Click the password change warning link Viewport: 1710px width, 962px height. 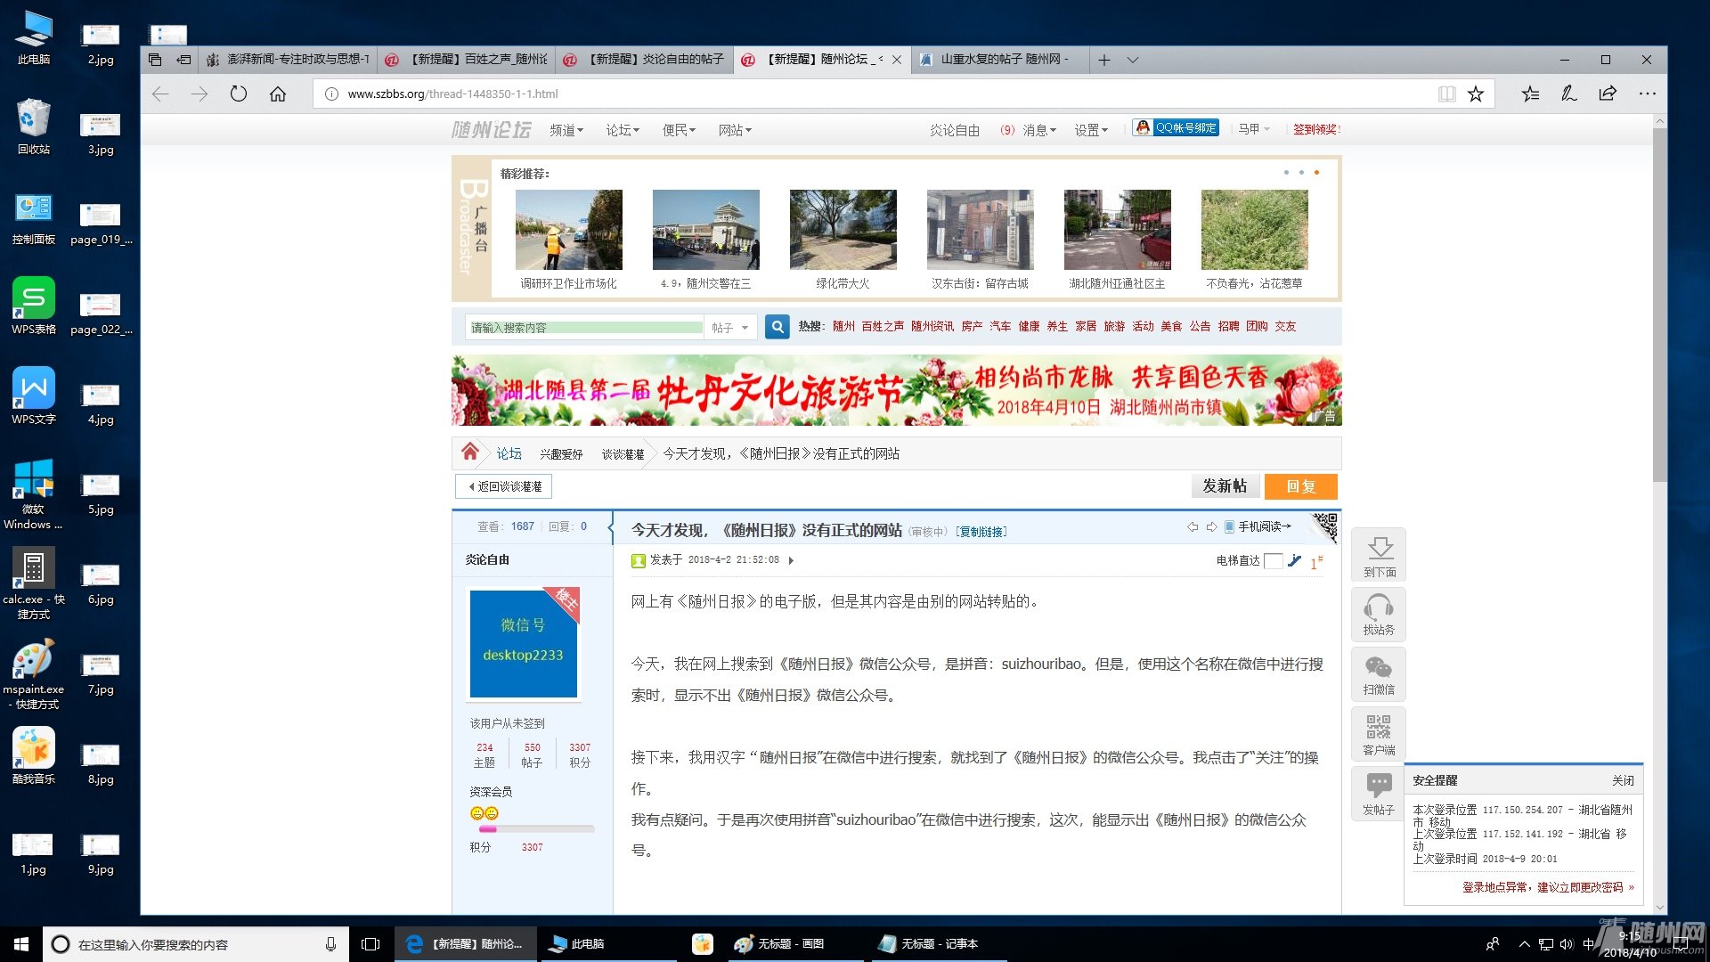(1548, 887)
